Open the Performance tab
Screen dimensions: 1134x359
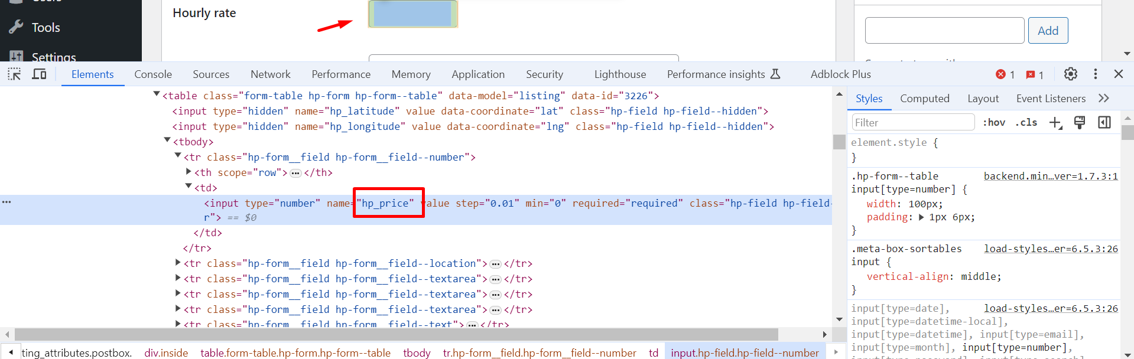pos(341,74)
